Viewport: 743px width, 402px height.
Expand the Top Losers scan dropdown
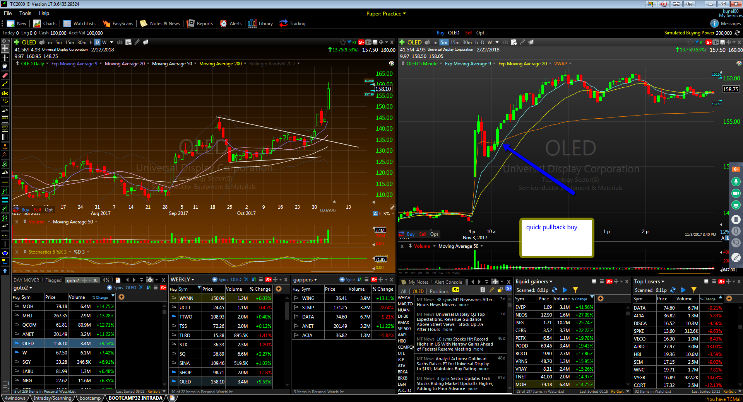click(649, 281)
